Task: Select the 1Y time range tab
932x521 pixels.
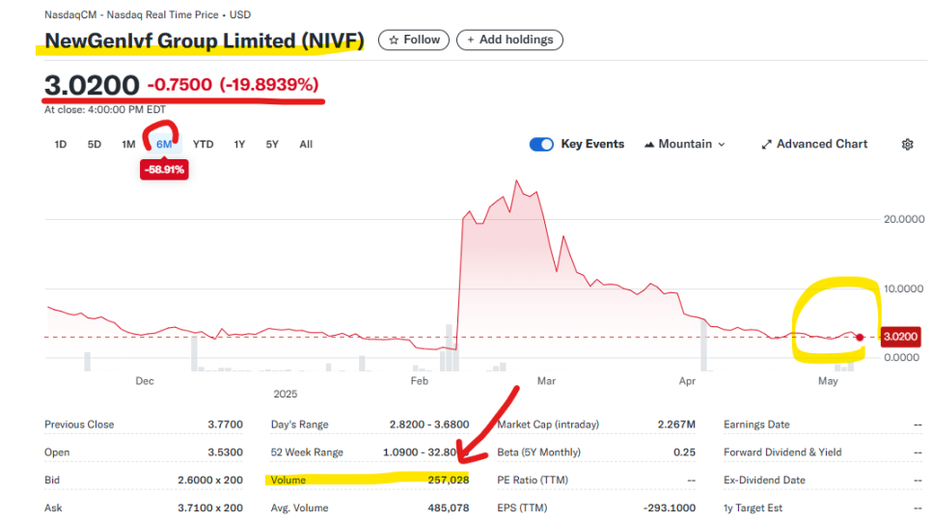Action: 239,145
